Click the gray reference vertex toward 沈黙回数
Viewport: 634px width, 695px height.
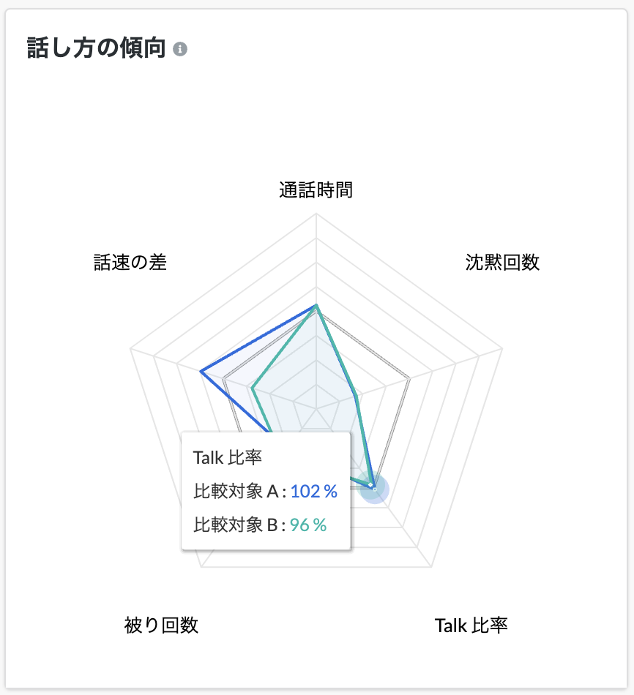point(409,379)
